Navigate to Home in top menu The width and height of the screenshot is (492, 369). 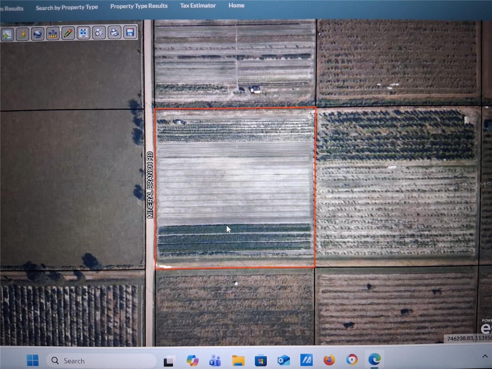tap(236, 5)
